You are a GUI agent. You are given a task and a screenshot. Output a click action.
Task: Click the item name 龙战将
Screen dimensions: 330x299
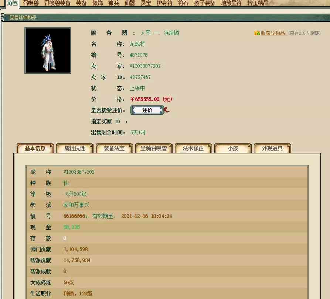(x=137, y=44)
